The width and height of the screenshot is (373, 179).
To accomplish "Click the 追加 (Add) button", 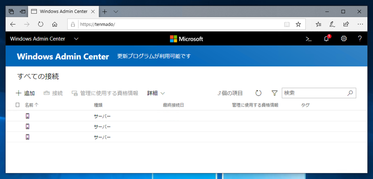I will point(25,93).
